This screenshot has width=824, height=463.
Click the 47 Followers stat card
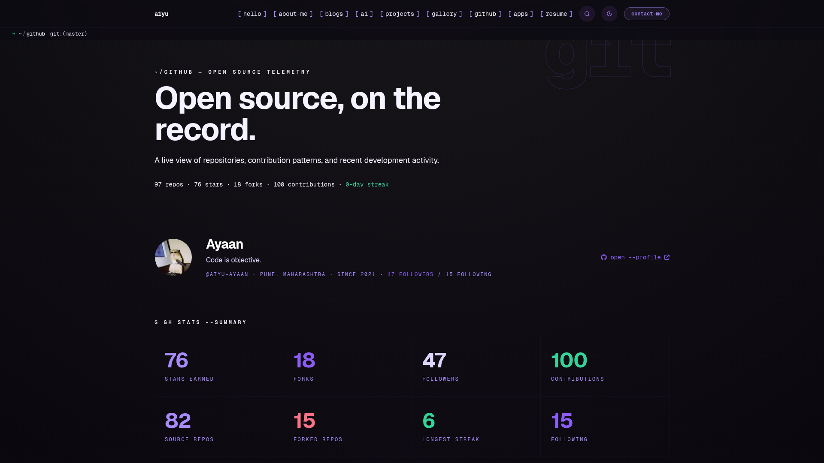476,366
